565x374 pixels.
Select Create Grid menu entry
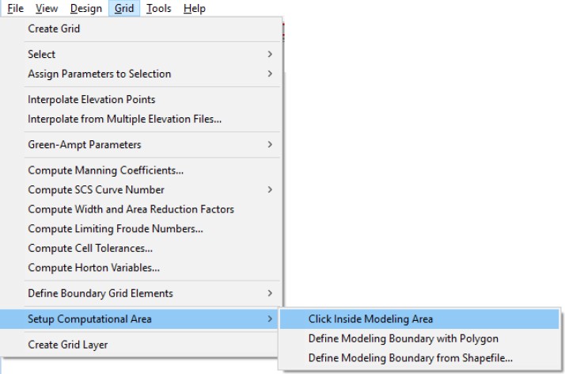54,29
